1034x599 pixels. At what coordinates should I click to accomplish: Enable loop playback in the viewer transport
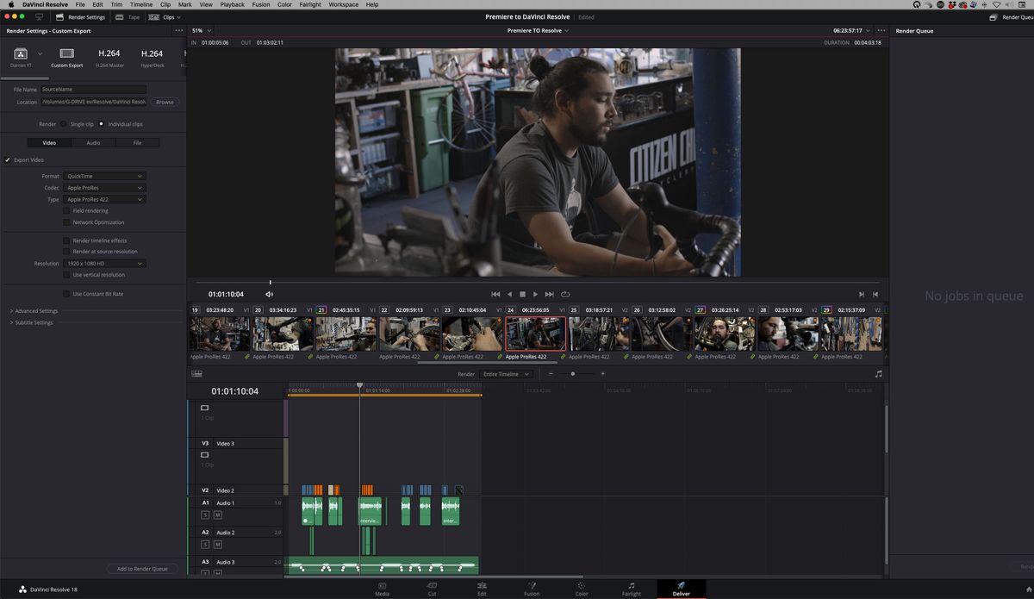pyautogui.click(x=565, y=294)
